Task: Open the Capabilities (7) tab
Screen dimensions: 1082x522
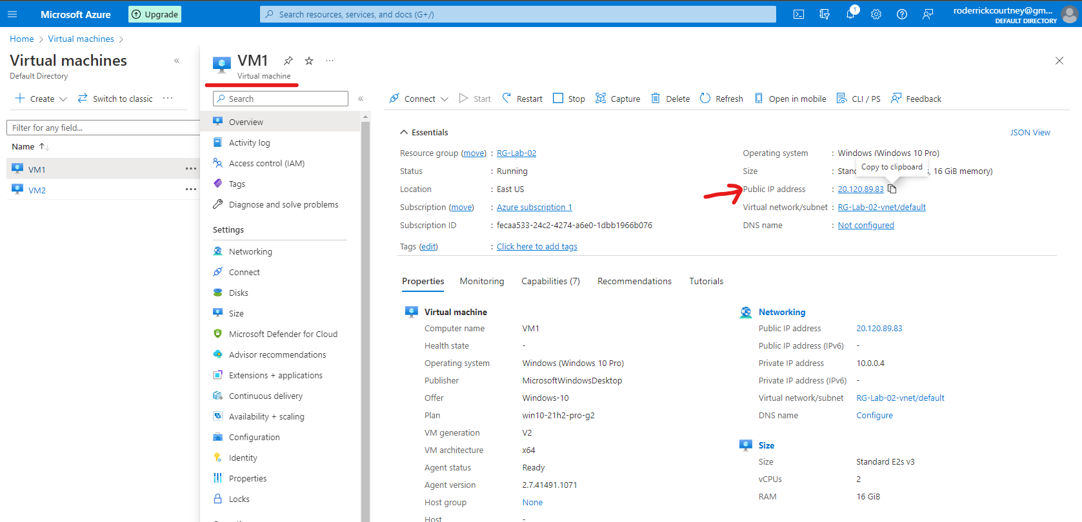Action: (550, 281)
